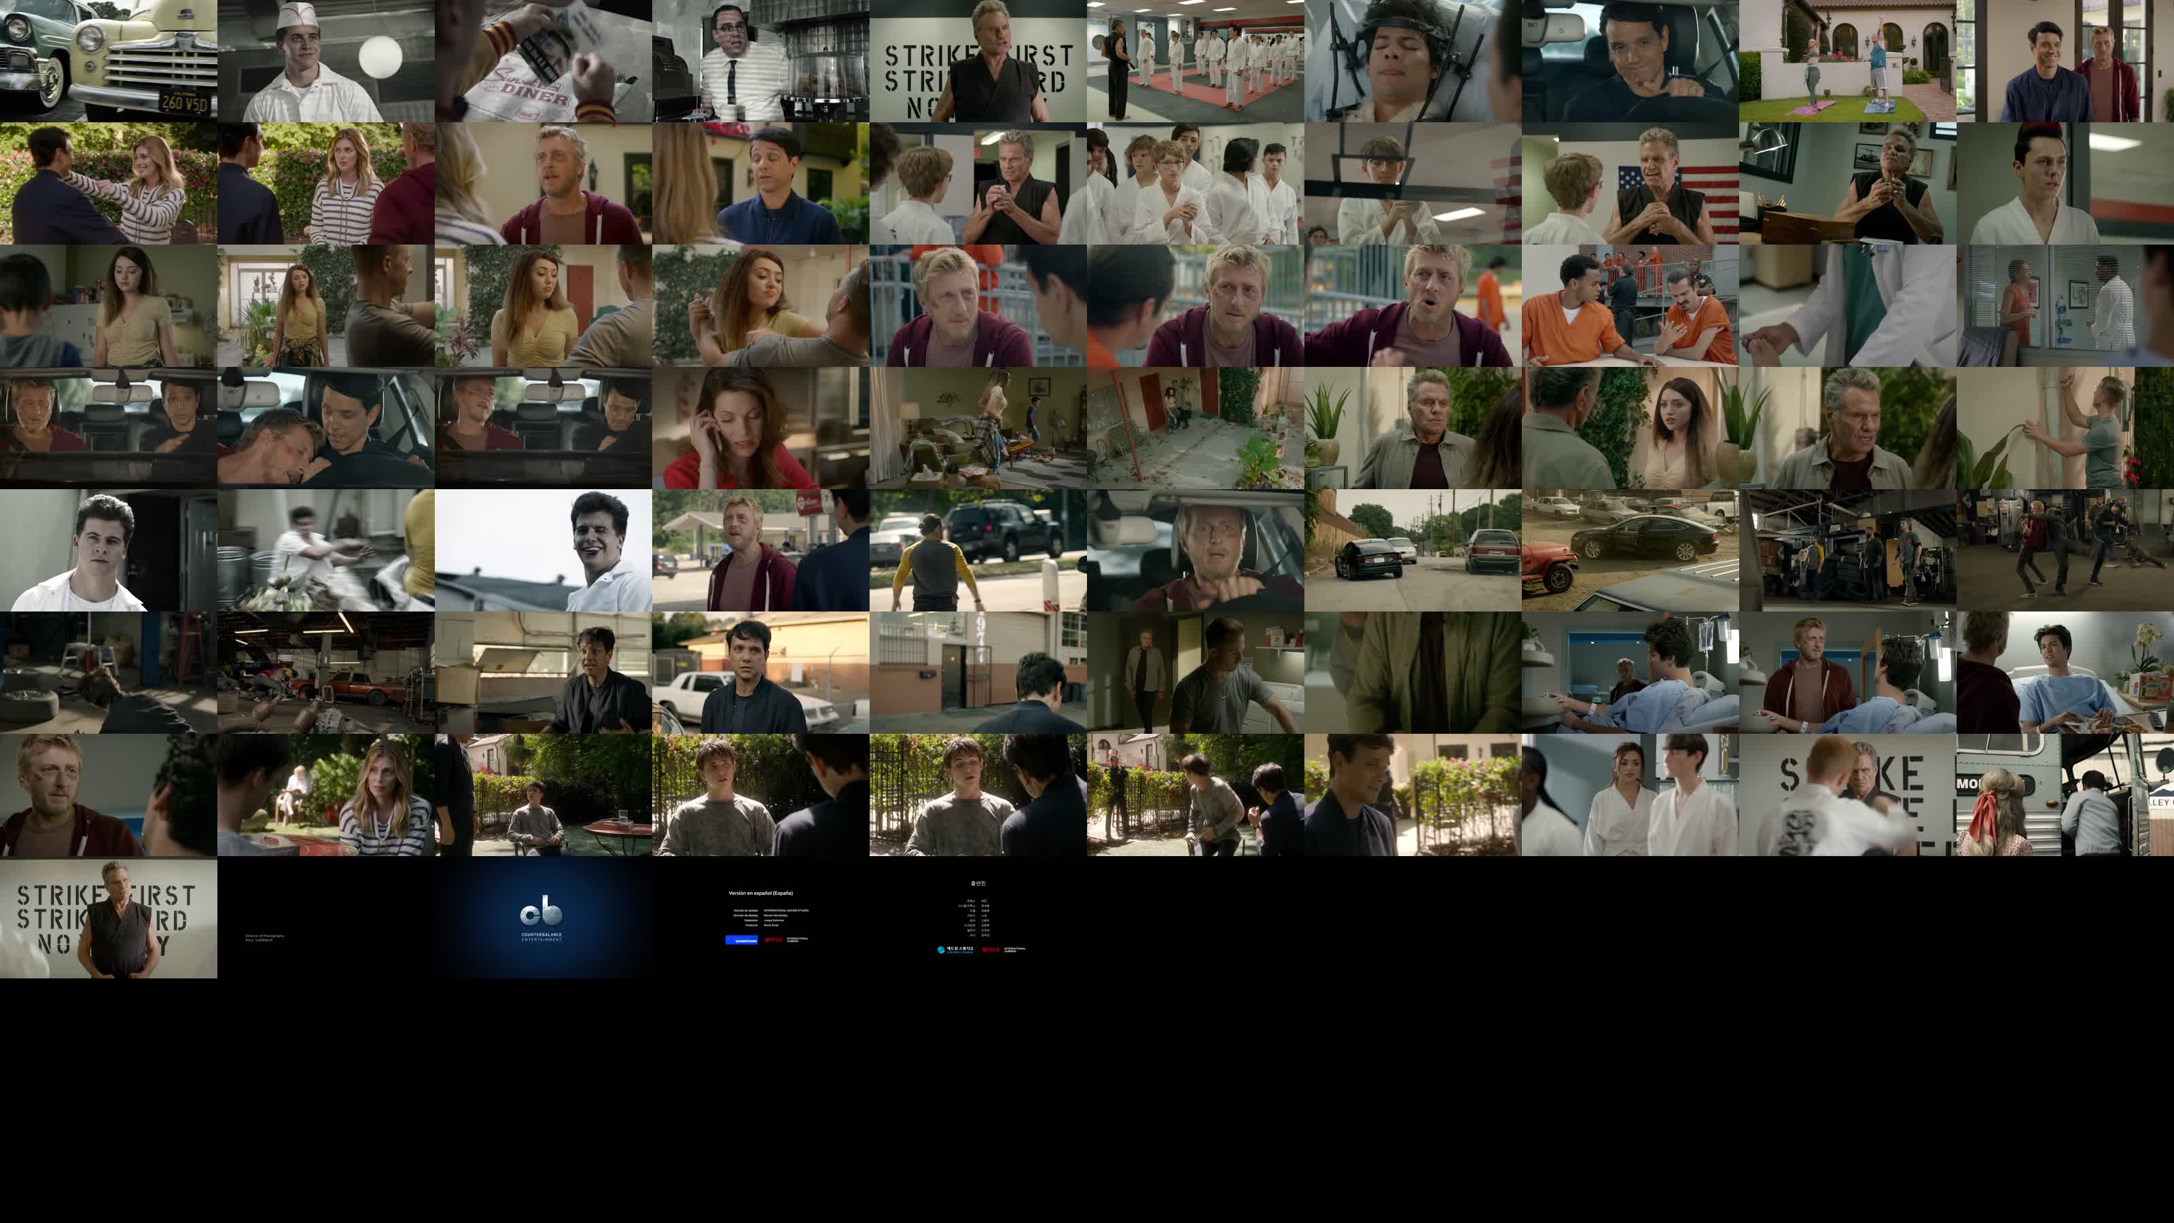Viewport: 2174px width, 1223px height.
Task: Click the vintage cars thumbnail with the 260 V5D plate
Action: [x=108, y=60]
